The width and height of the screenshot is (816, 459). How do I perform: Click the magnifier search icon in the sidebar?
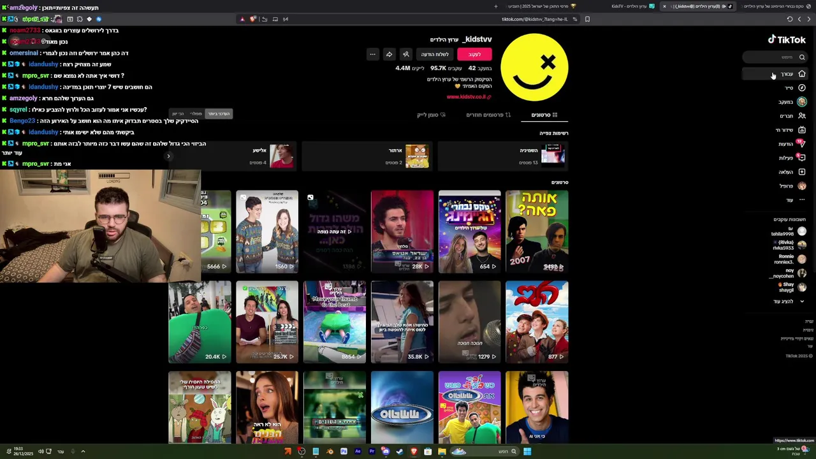tap(802, 57)
